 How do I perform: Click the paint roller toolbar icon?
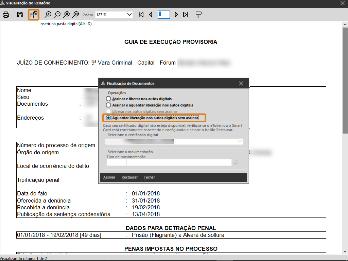pos(198,15)
